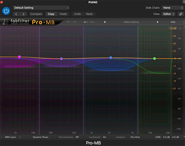The width and height of the screenshot is (185, 146).
Task: Click the Copy button in the header
Action: 51,14
